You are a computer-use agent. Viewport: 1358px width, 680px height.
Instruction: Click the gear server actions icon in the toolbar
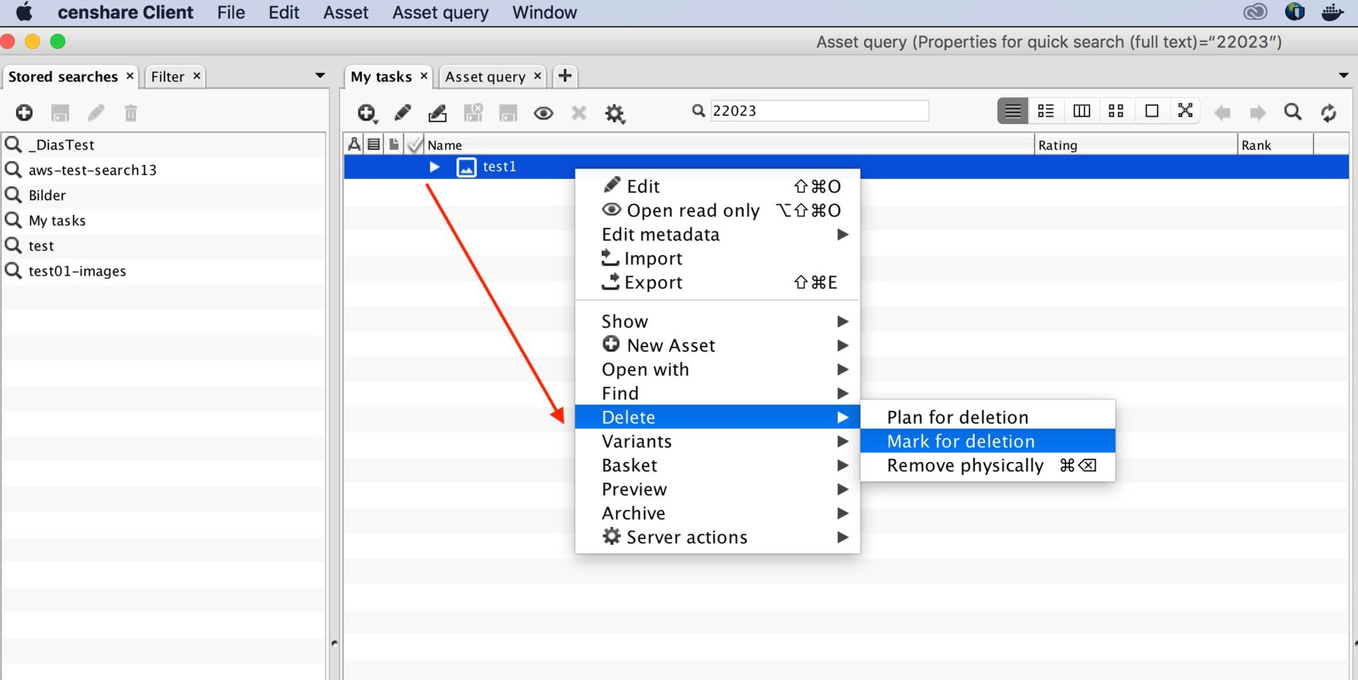[x=615, y=113]
